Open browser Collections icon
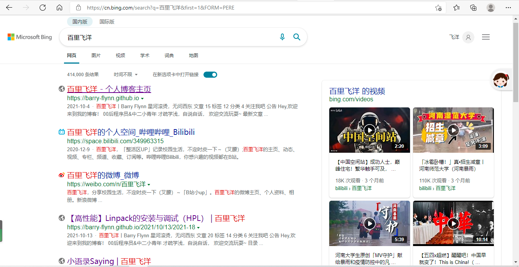This screenshot has width=519, height=267. coord(473,7)
